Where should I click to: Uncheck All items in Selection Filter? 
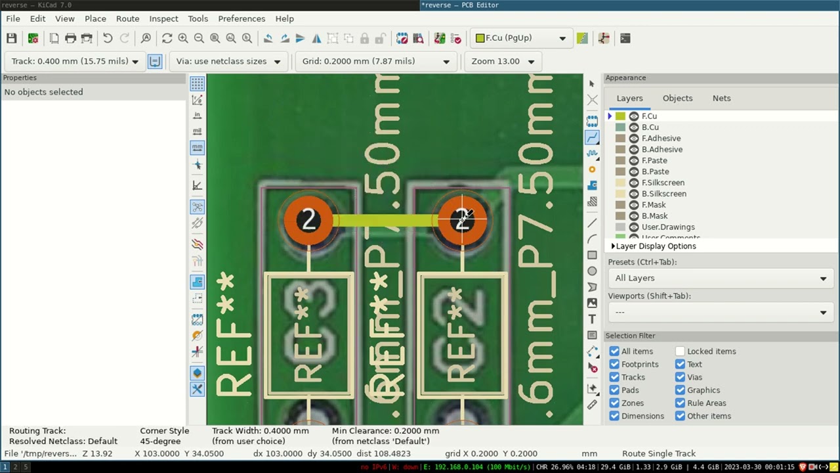(x=614, y=351)
